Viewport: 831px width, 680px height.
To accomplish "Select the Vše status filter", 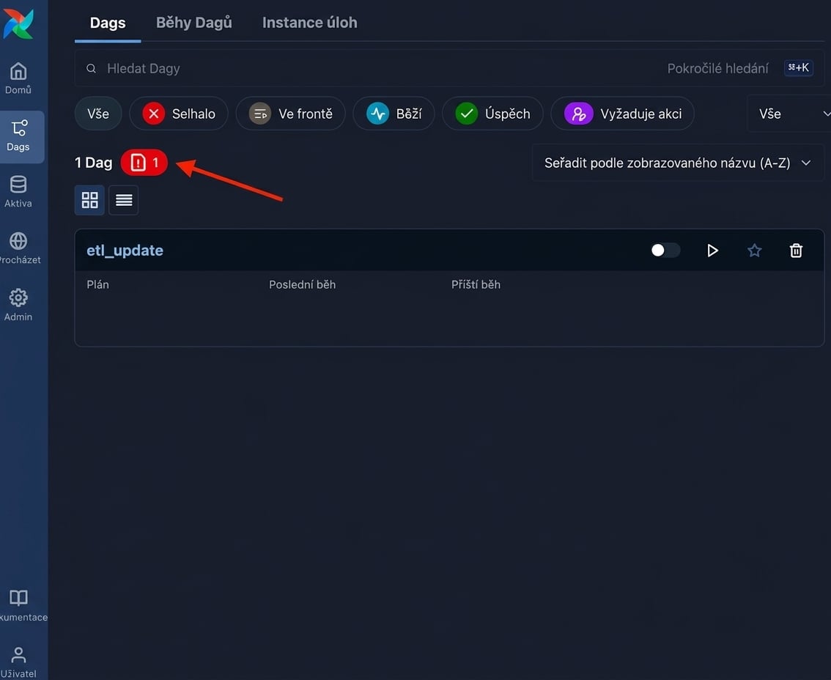I will coord(98,114).
